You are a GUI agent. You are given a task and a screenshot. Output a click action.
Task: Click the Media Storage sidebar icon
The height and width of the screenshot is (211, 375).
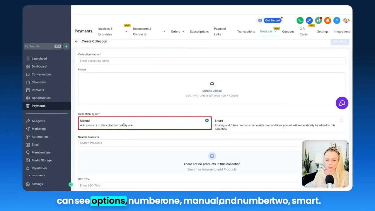pos(28,161)
